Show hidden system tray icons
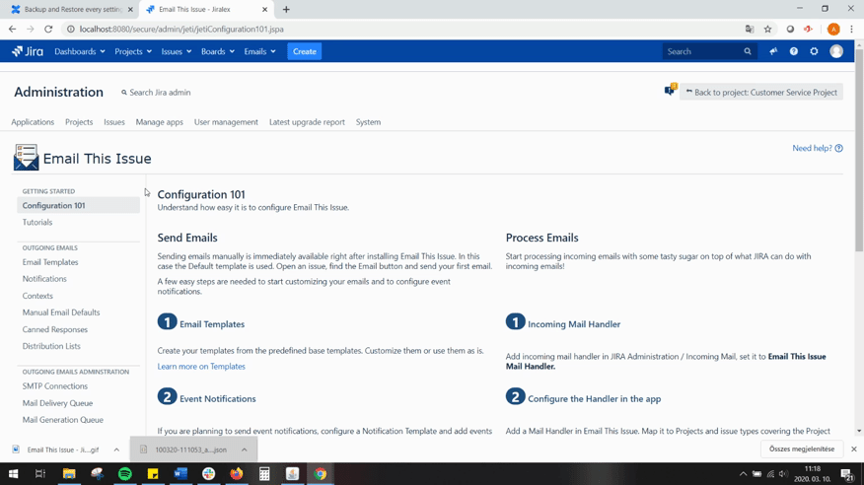This screenshot has height=485, width=864. pyautogui.click(x=743, y=473)
